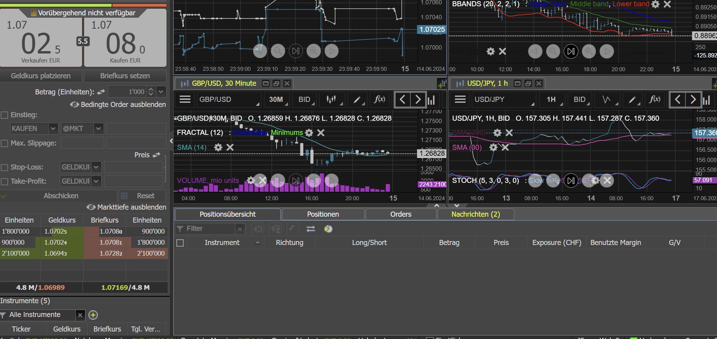Viewport: 717px width, 339px height.
Task: Open GBP/USD instrument selector
Action: (x=229, y=99)
